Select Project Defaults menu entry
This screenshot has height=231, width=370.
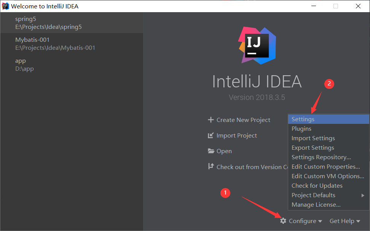329,195
